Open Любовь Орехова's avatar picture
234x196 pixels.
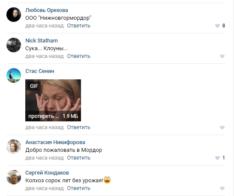pos(14,15)
